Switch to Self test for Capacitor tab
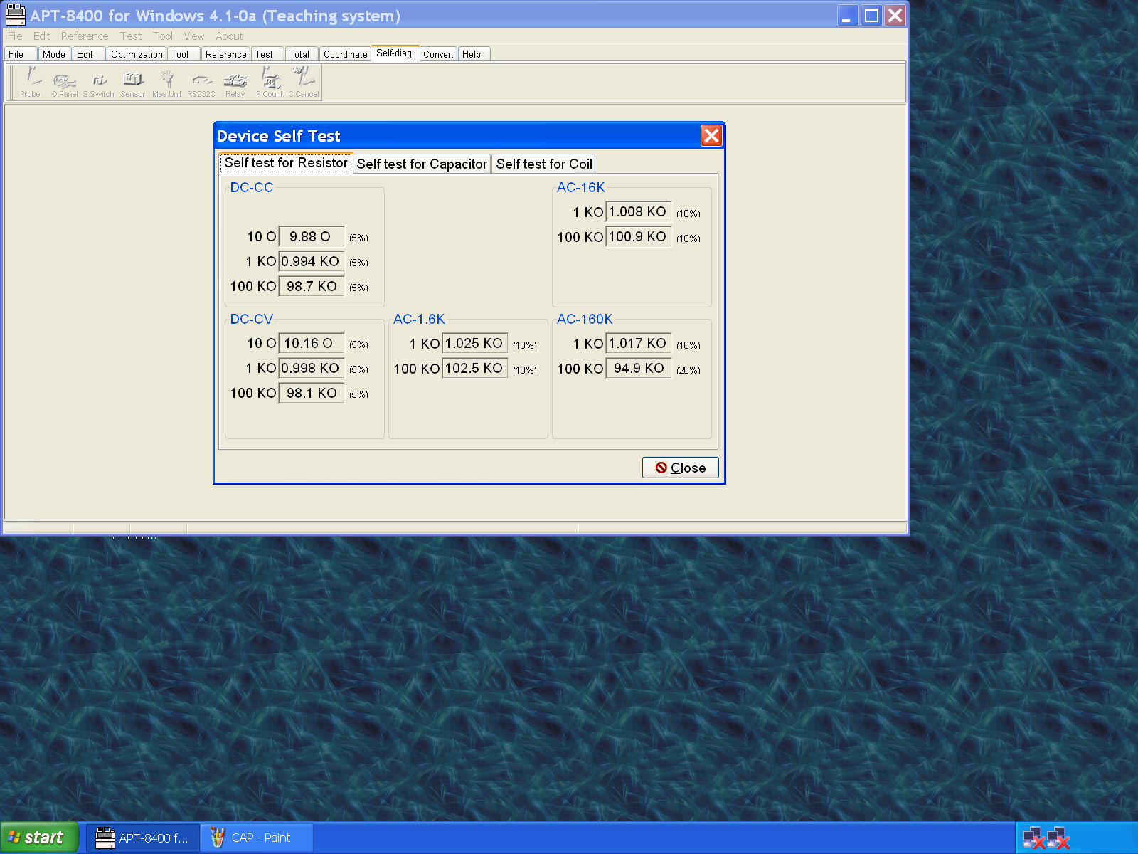The width and height of the screenshot is (1138, 854). coord(422,164)
